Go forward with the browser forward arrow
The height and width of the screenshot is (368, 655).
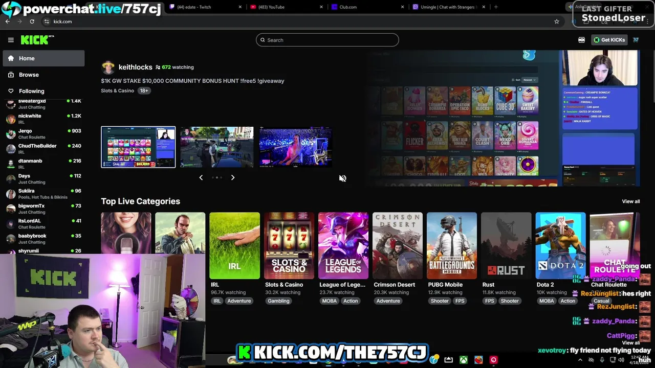click(x=20, y=21)
